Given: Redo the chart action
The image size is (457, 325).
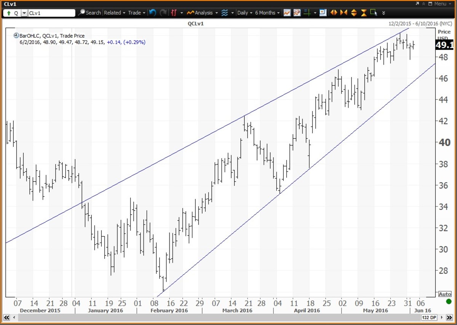Looking at the screenshot, I should pyautogui.click(x=163, y=13).
